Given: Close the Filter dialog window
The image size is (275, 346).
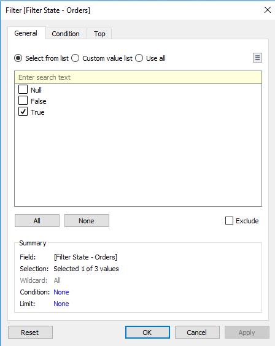Looking at the screenshot, I should coord(268,10).
